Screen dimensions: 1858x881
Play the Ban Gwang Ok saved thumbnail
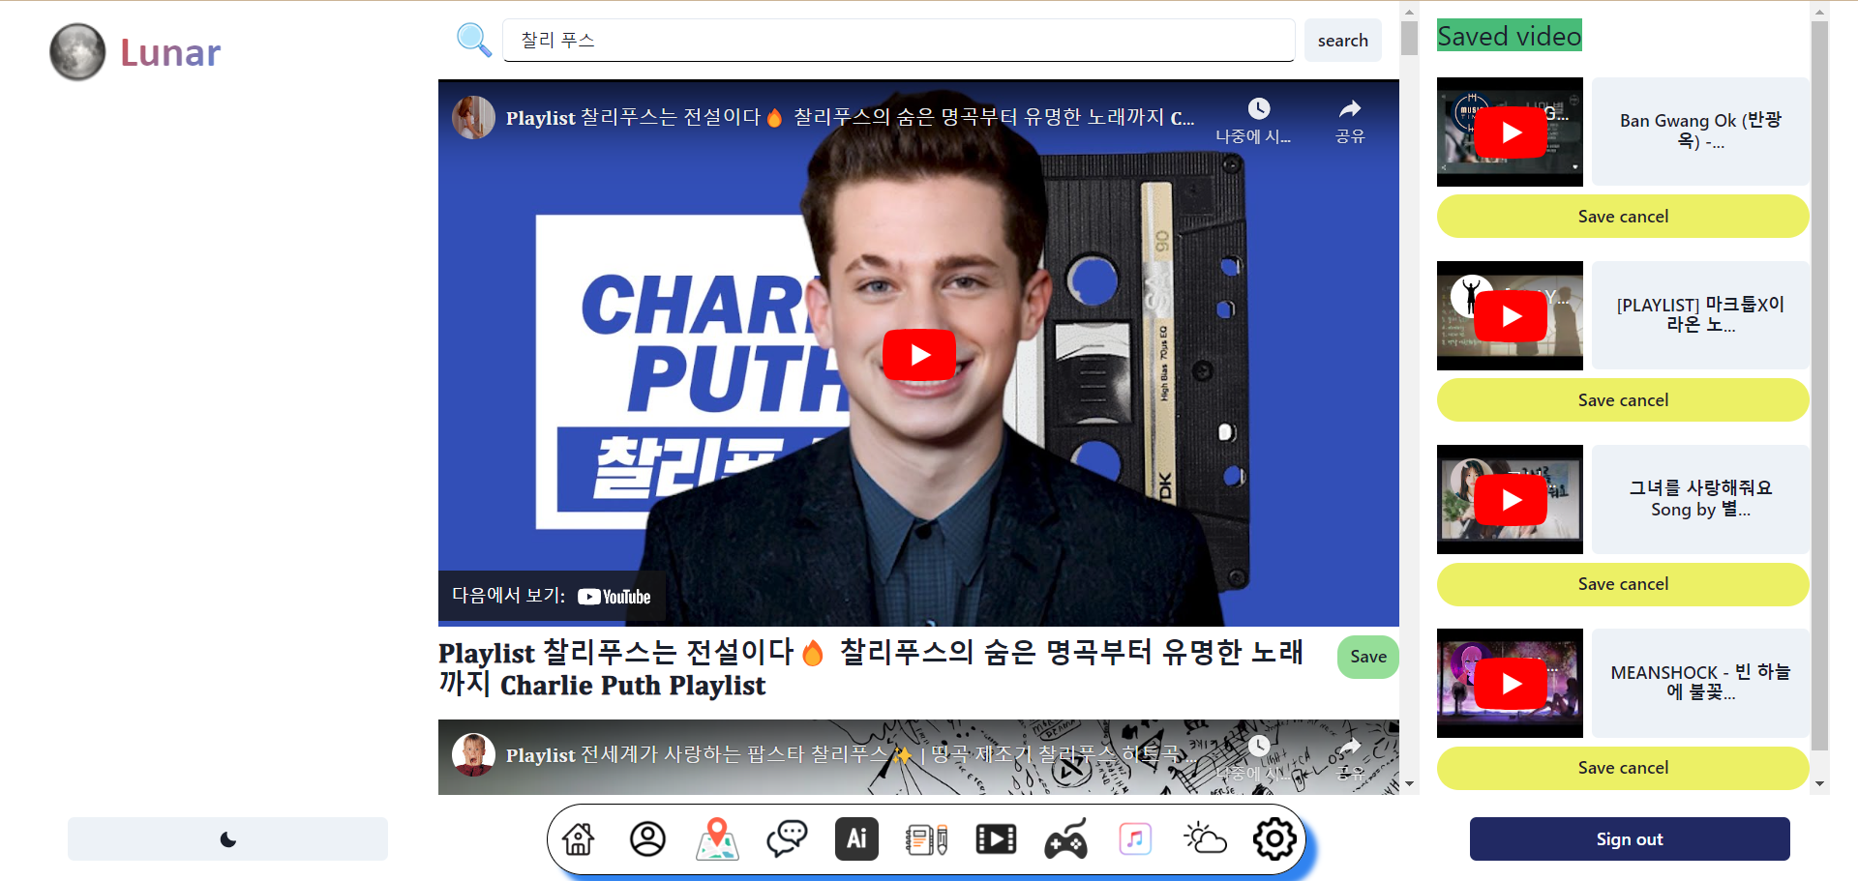1511,132
